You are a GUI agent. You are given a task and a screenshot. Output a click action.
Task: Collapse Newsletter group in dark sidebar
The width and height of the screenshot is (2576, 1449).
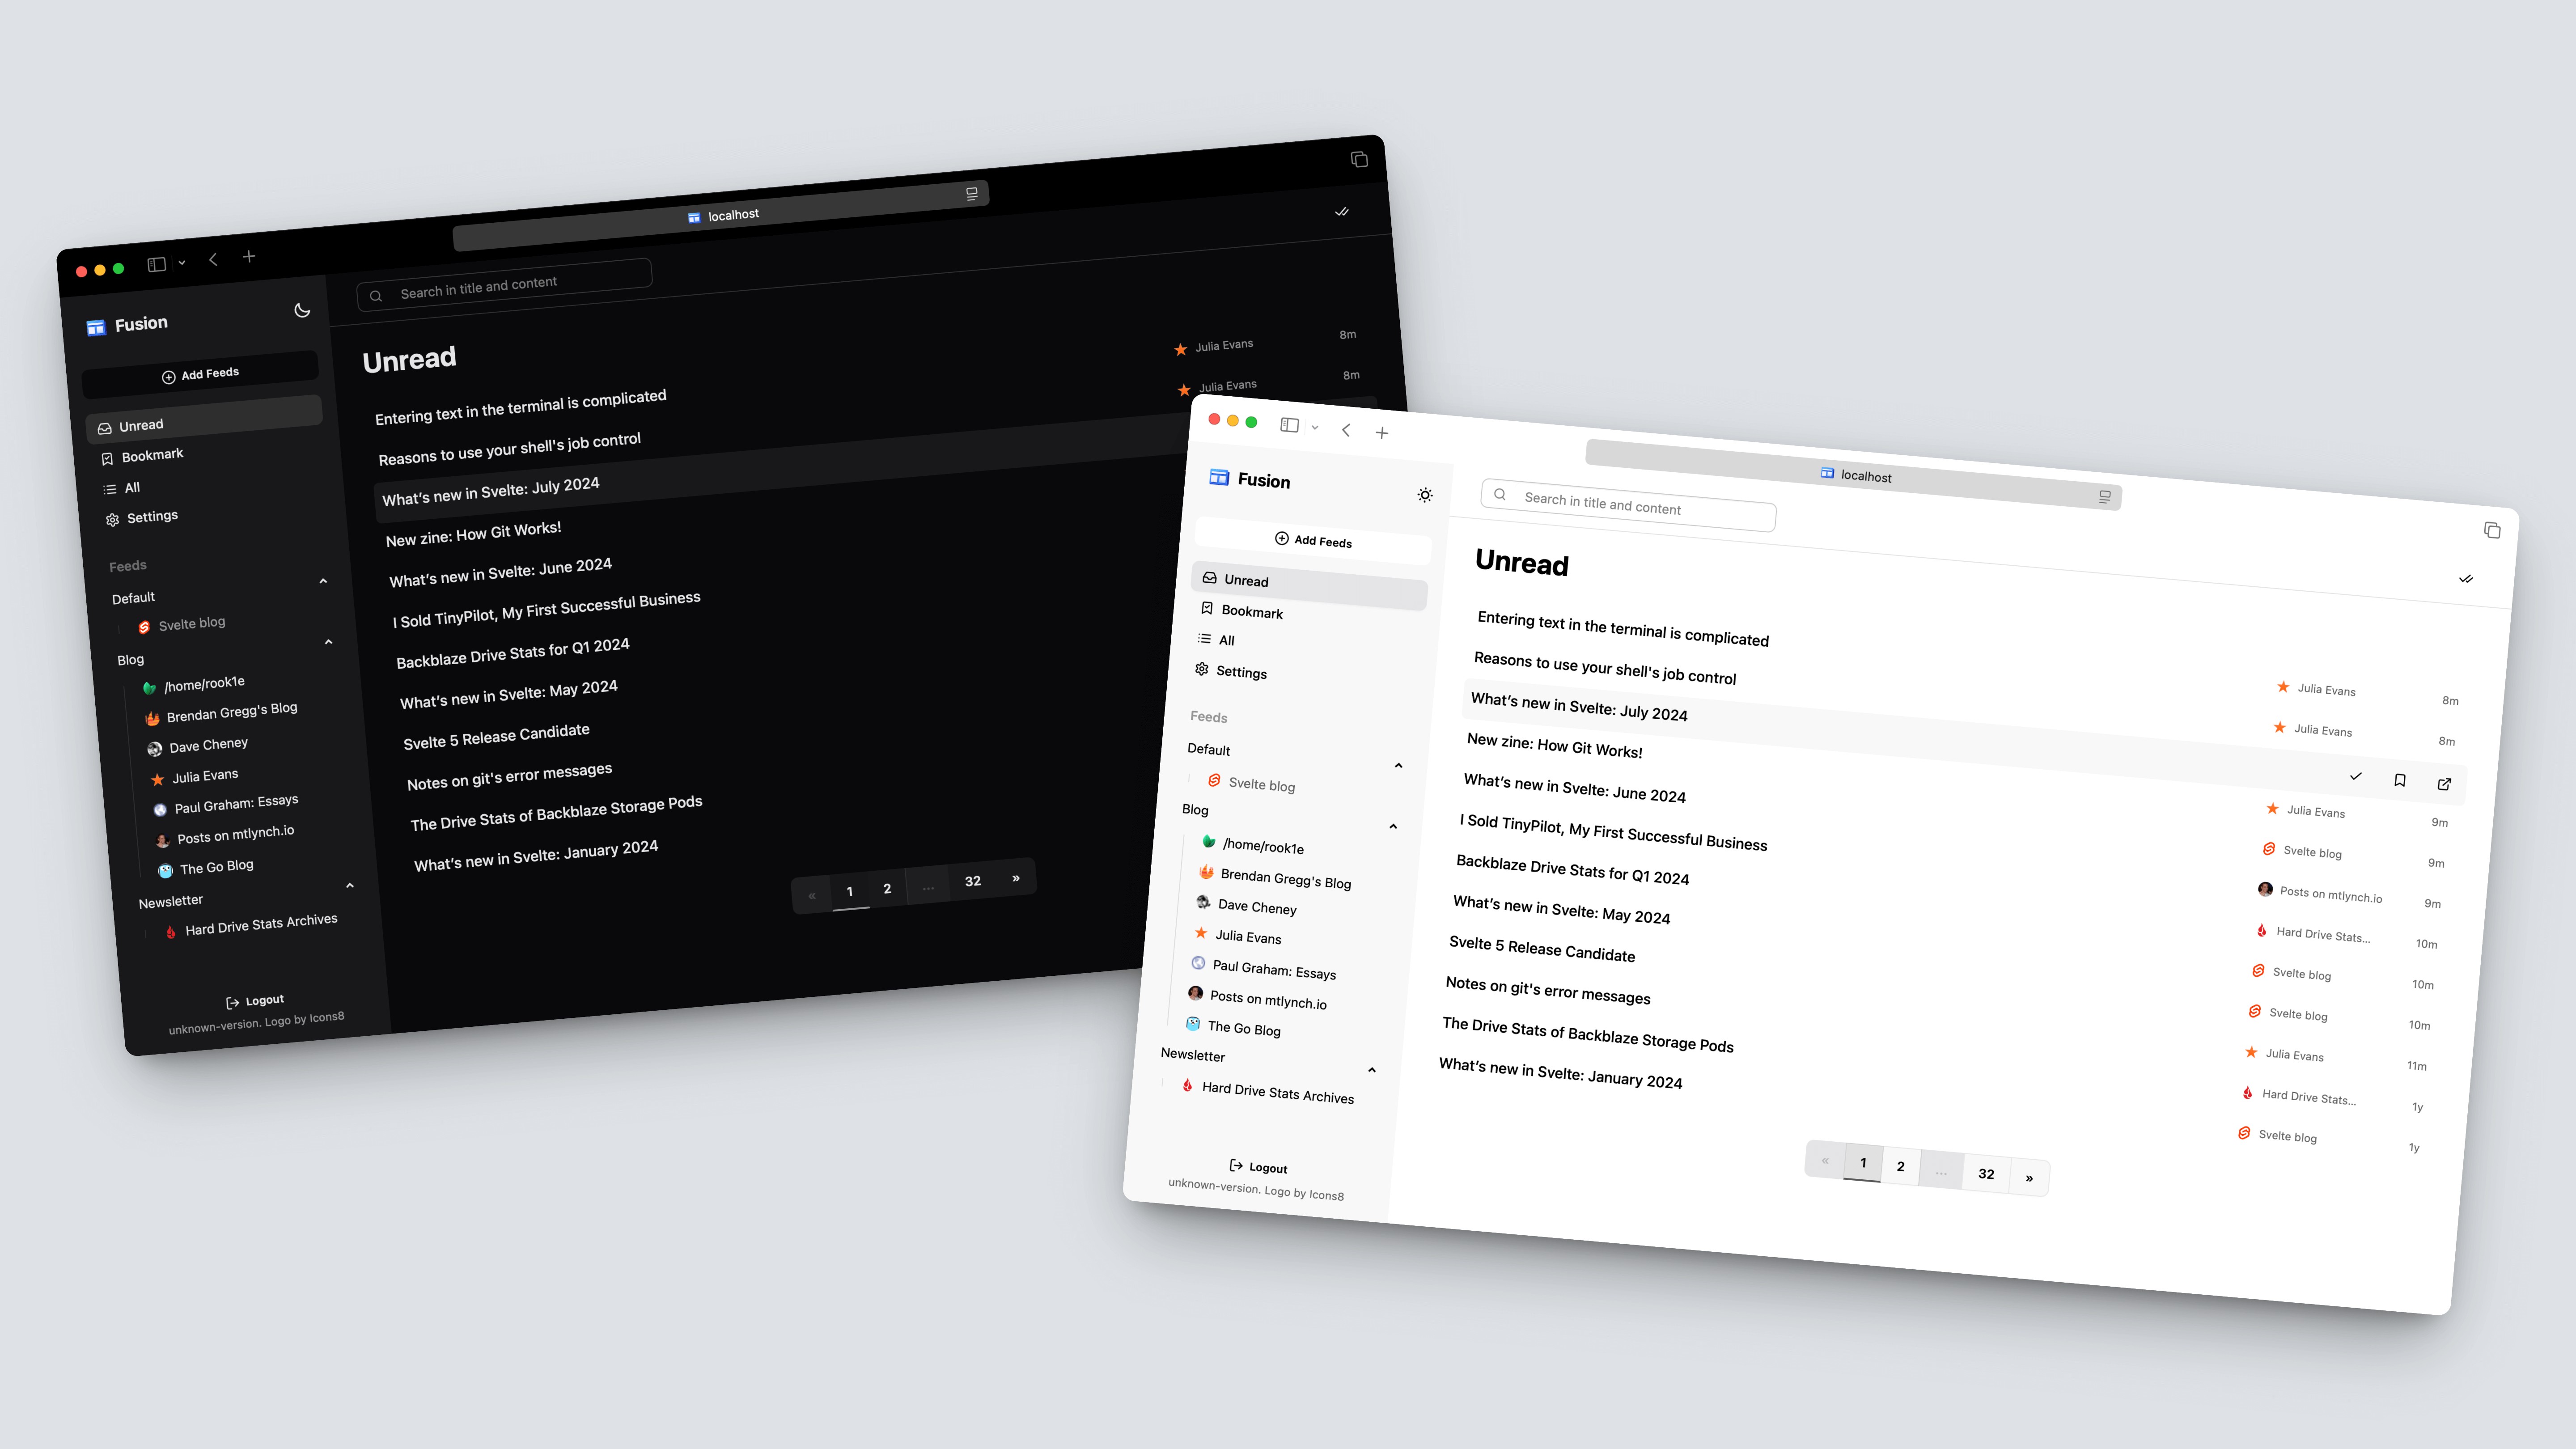350,885
